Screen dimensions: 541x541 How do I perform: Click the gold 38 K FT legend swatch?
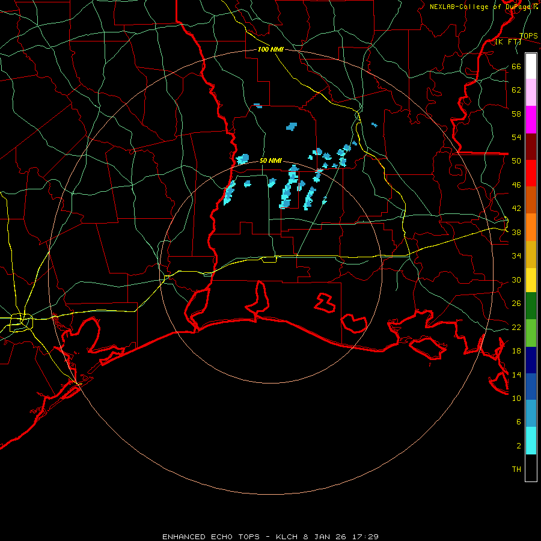click(531, 254)
